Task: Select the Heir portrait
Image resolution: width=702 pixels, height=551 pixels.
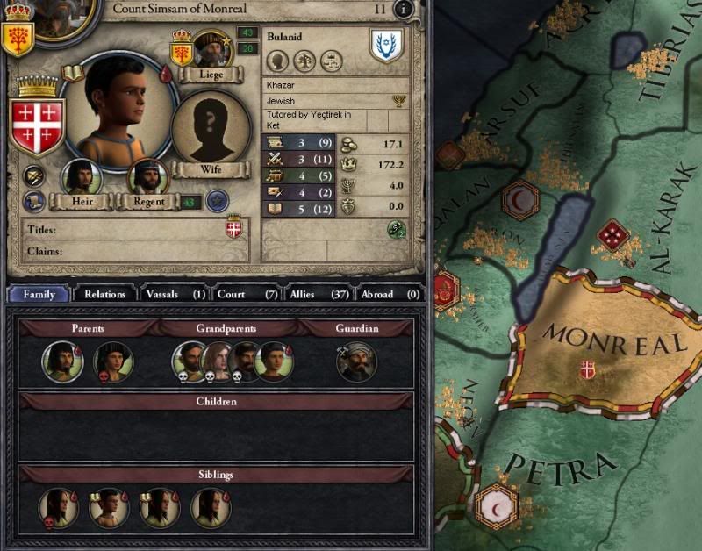Action: pos(82,177)
